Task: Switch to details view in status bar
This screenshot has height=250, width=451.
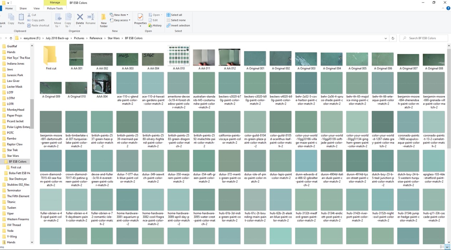Action: click(x=442, y=247)
